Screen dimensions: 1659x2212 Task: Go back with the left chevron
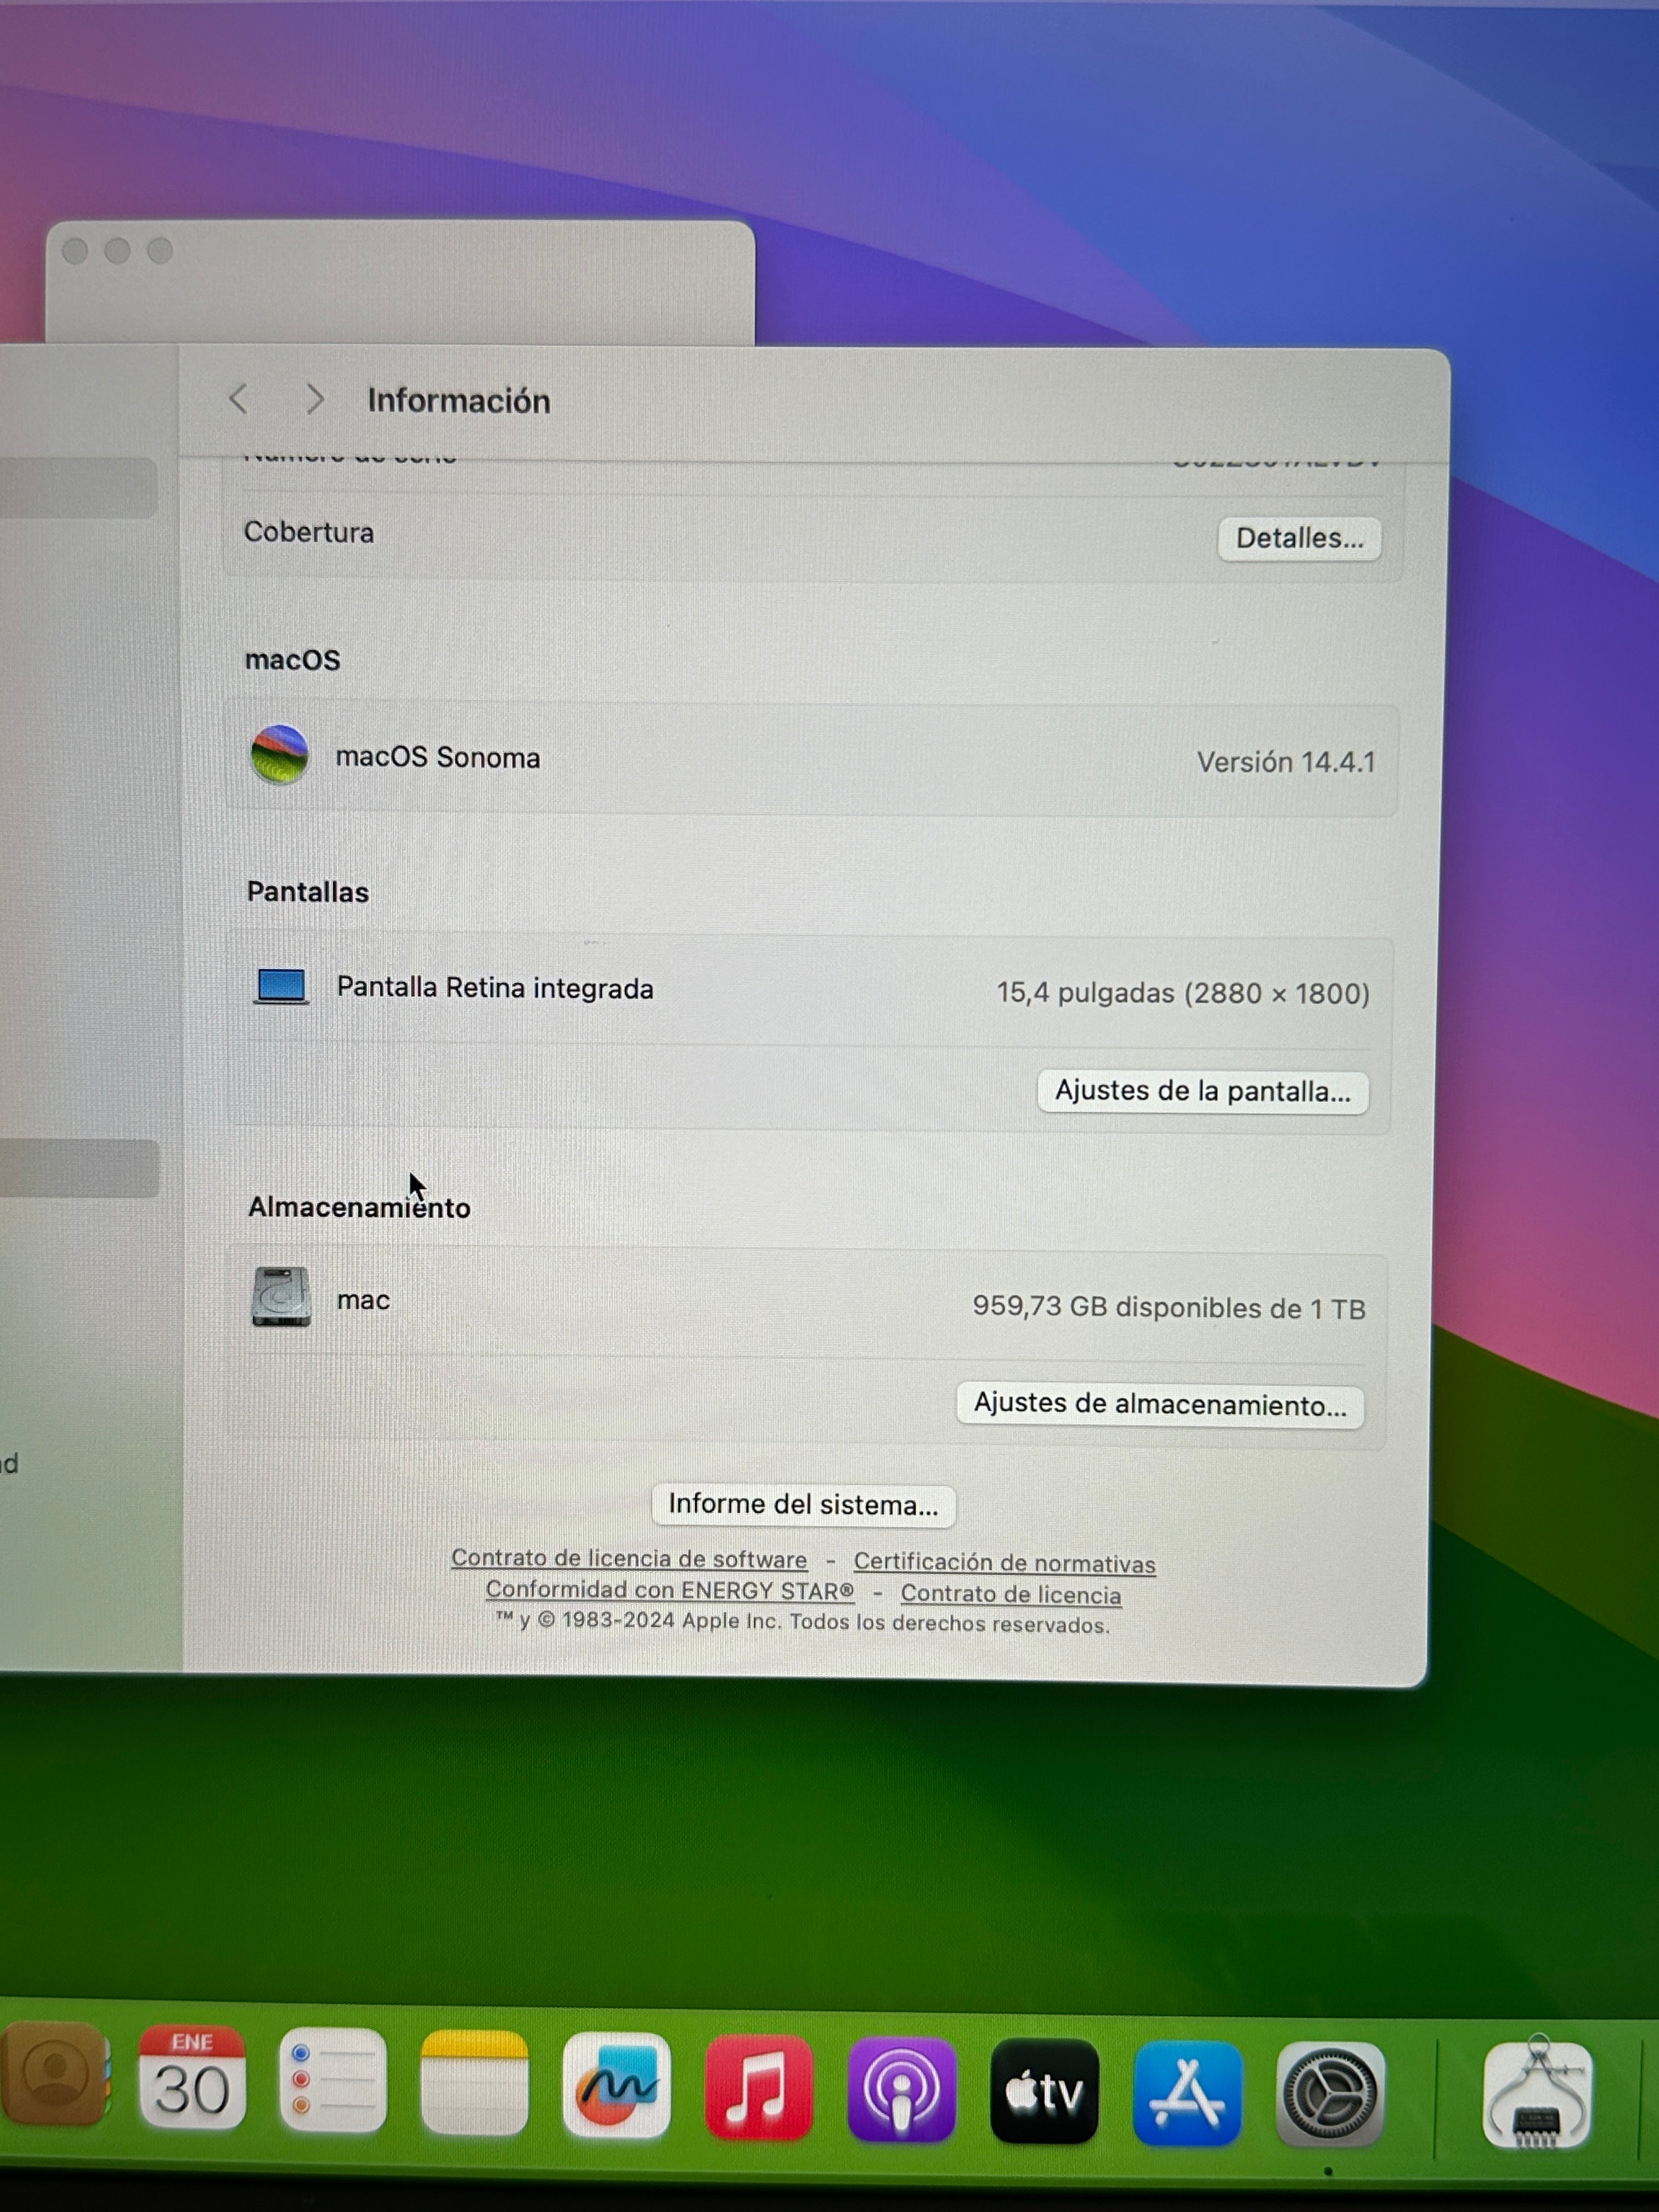pyautogui.click(x=238, y=399)
